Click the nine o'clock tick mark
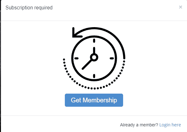Screen dimensions: 187x132 click(76, 58)
